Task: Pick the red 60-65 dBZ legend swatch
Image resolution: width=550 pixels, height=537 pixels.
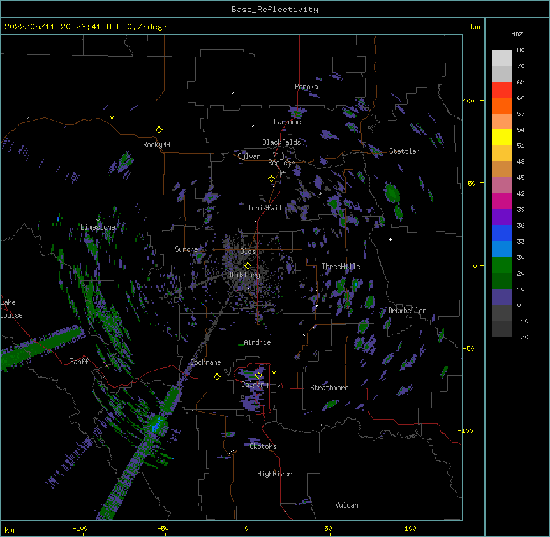Action: point(502,90)
